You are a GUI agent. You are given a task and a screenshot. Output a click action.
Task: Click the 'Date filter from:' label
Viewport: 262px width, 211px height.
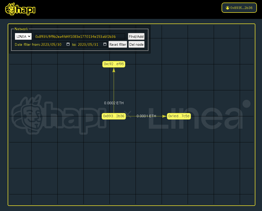tap(28, 44)
